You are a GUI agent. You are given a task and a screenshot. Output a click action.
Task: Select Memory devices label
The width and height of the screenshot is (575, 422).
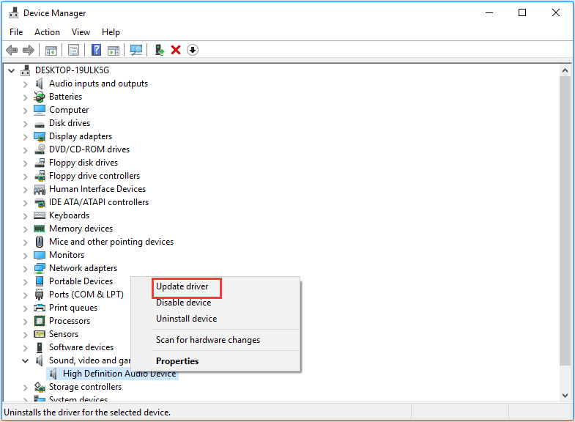[x=81, y=229]
